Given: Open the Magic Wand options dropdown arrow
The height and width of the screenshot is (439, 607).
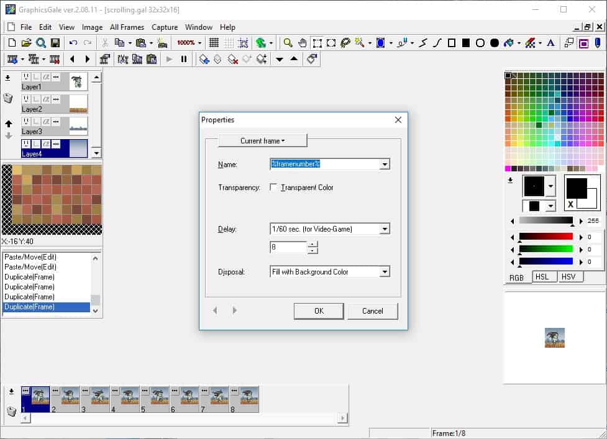Looking at the screenshot, I should coord(370,43).
